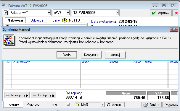Open the Płatności tab
180x111 pixels.
pyautogui.click(x=33, y=105)
